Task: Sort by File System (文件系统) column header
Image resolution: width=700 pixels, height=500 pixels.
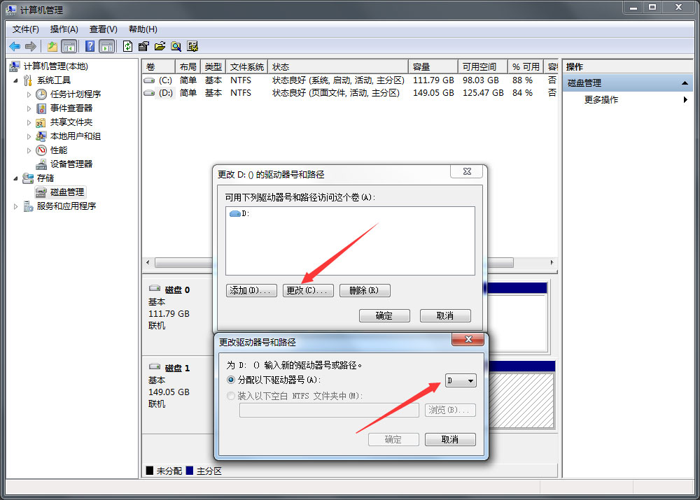Action: [247, 67]
